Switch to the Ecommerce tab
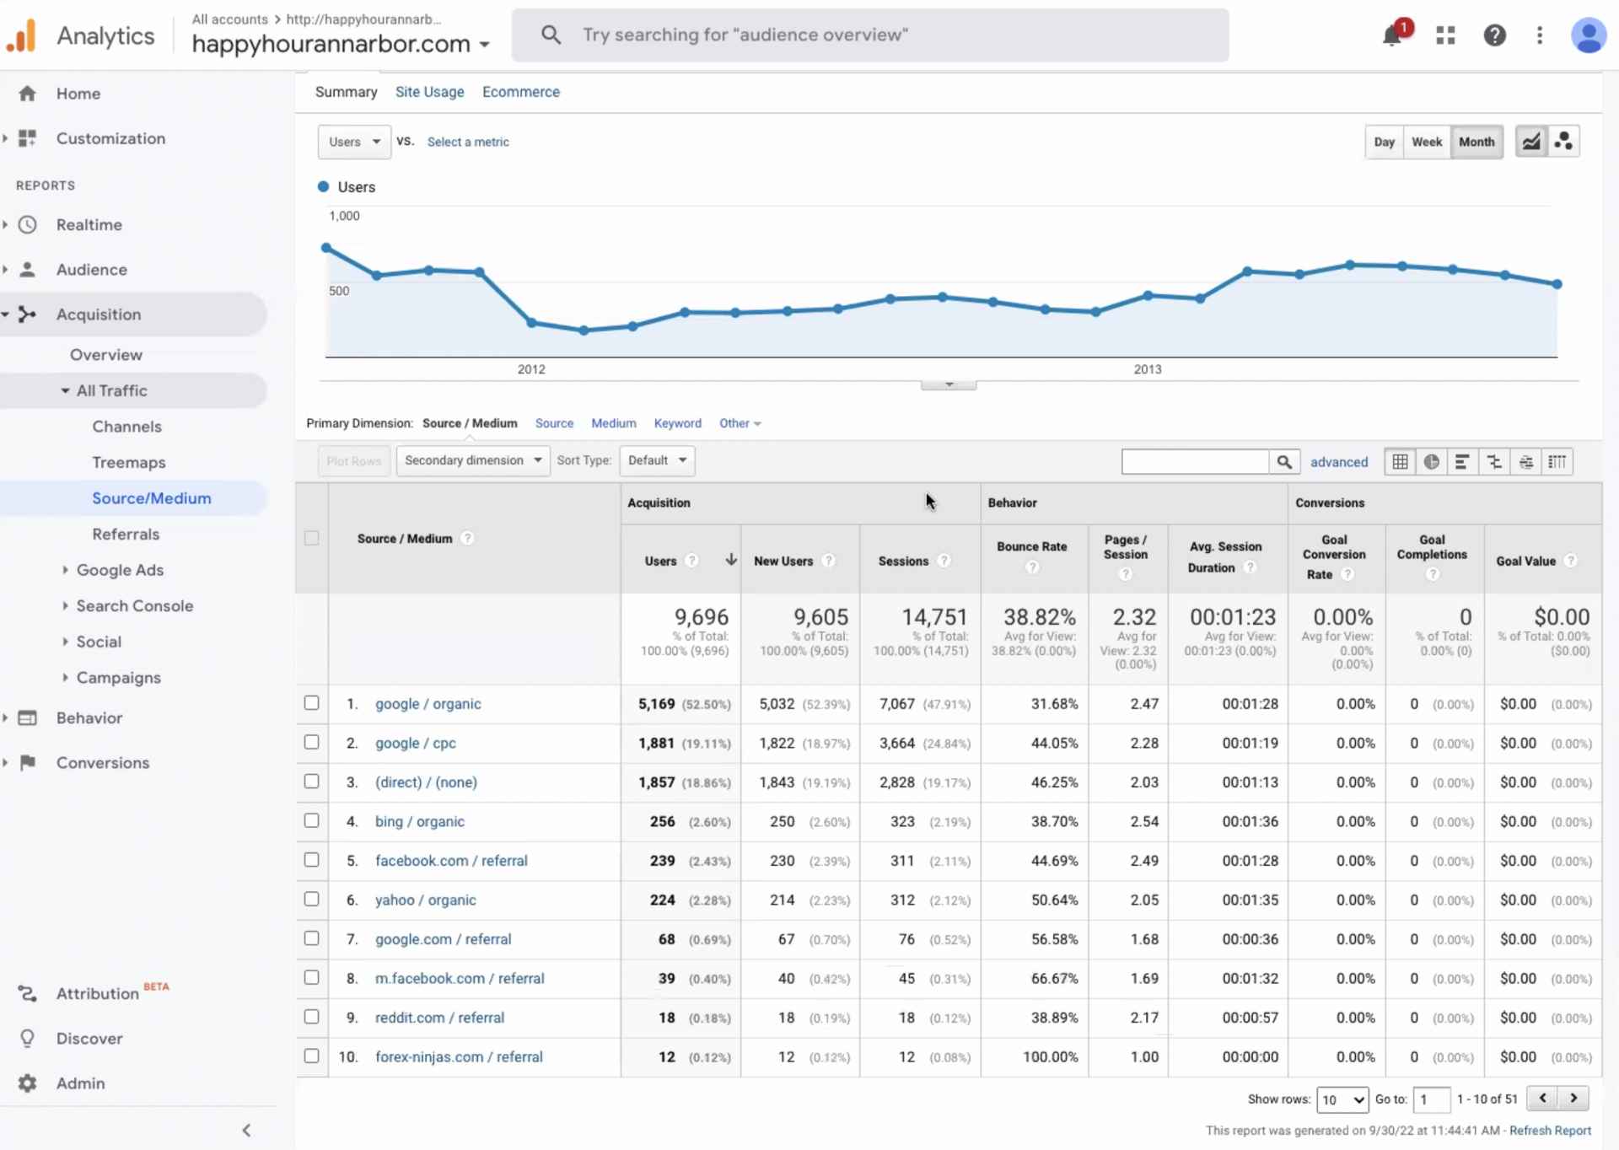The image size is (1619, 1150). [x=520, y=91]
